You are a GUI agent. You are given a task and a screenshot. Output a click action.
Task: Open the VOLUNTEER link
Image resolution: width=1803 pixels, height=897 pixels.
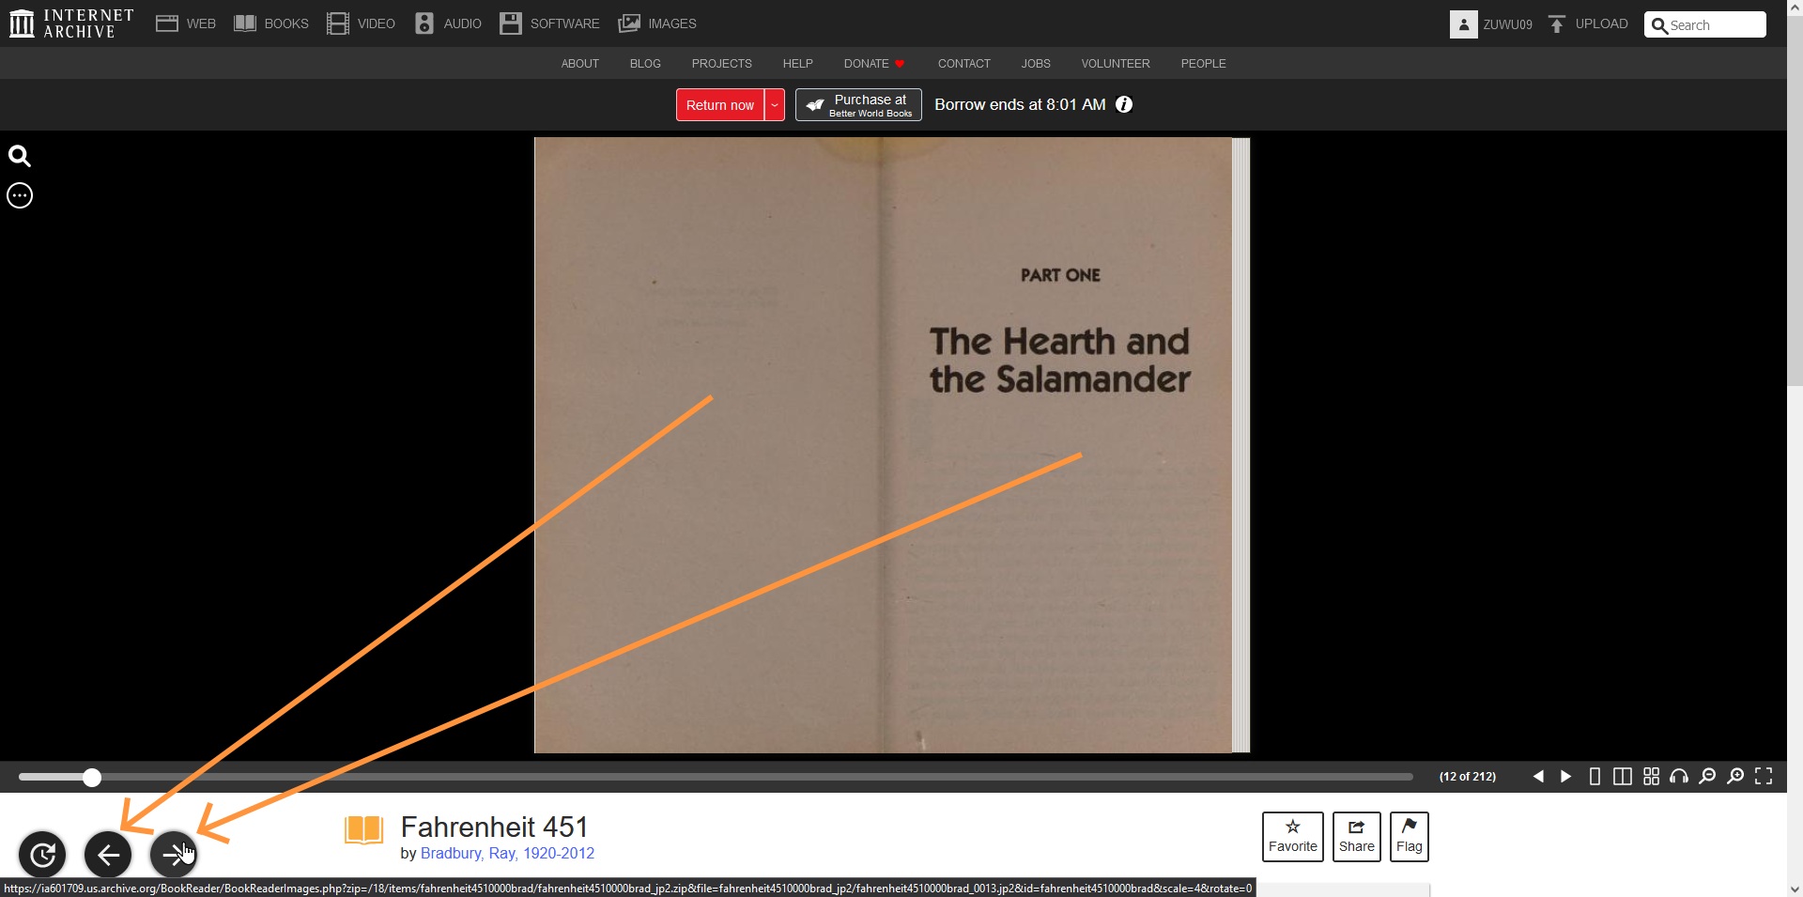(1116, 64)
